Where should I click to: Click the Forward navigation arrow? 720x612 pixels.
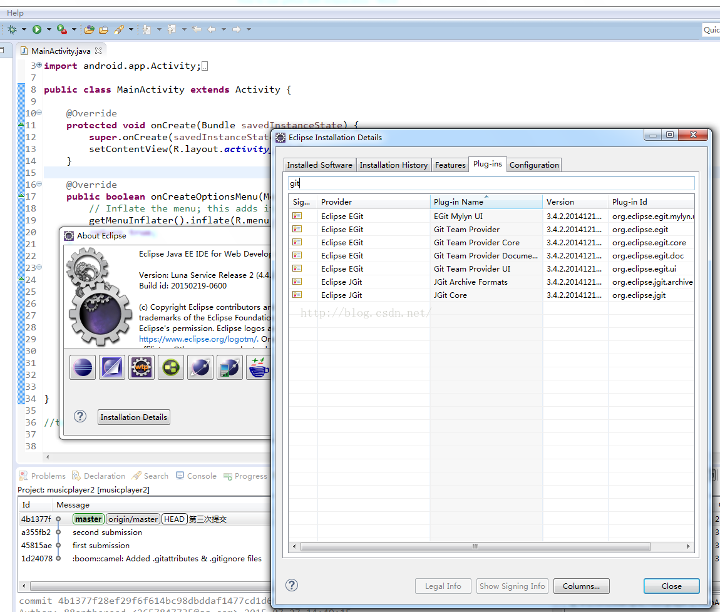click(237, 30)
